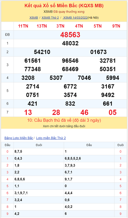Click loto tail values 3,2,4
128x218 pixels.
tap(18, 200)
